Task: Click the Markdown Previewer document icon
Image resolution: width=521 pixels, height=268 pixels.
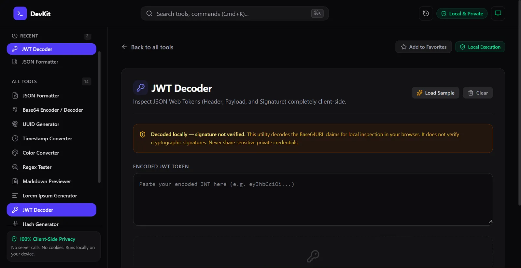Action: coord(15,181)
